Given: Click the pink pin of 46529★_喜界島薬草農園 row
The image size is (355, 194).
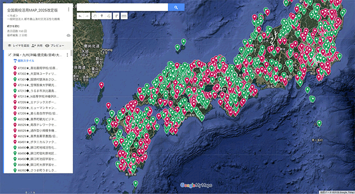Looking at the screenshot, I should (x=15, y=136).
